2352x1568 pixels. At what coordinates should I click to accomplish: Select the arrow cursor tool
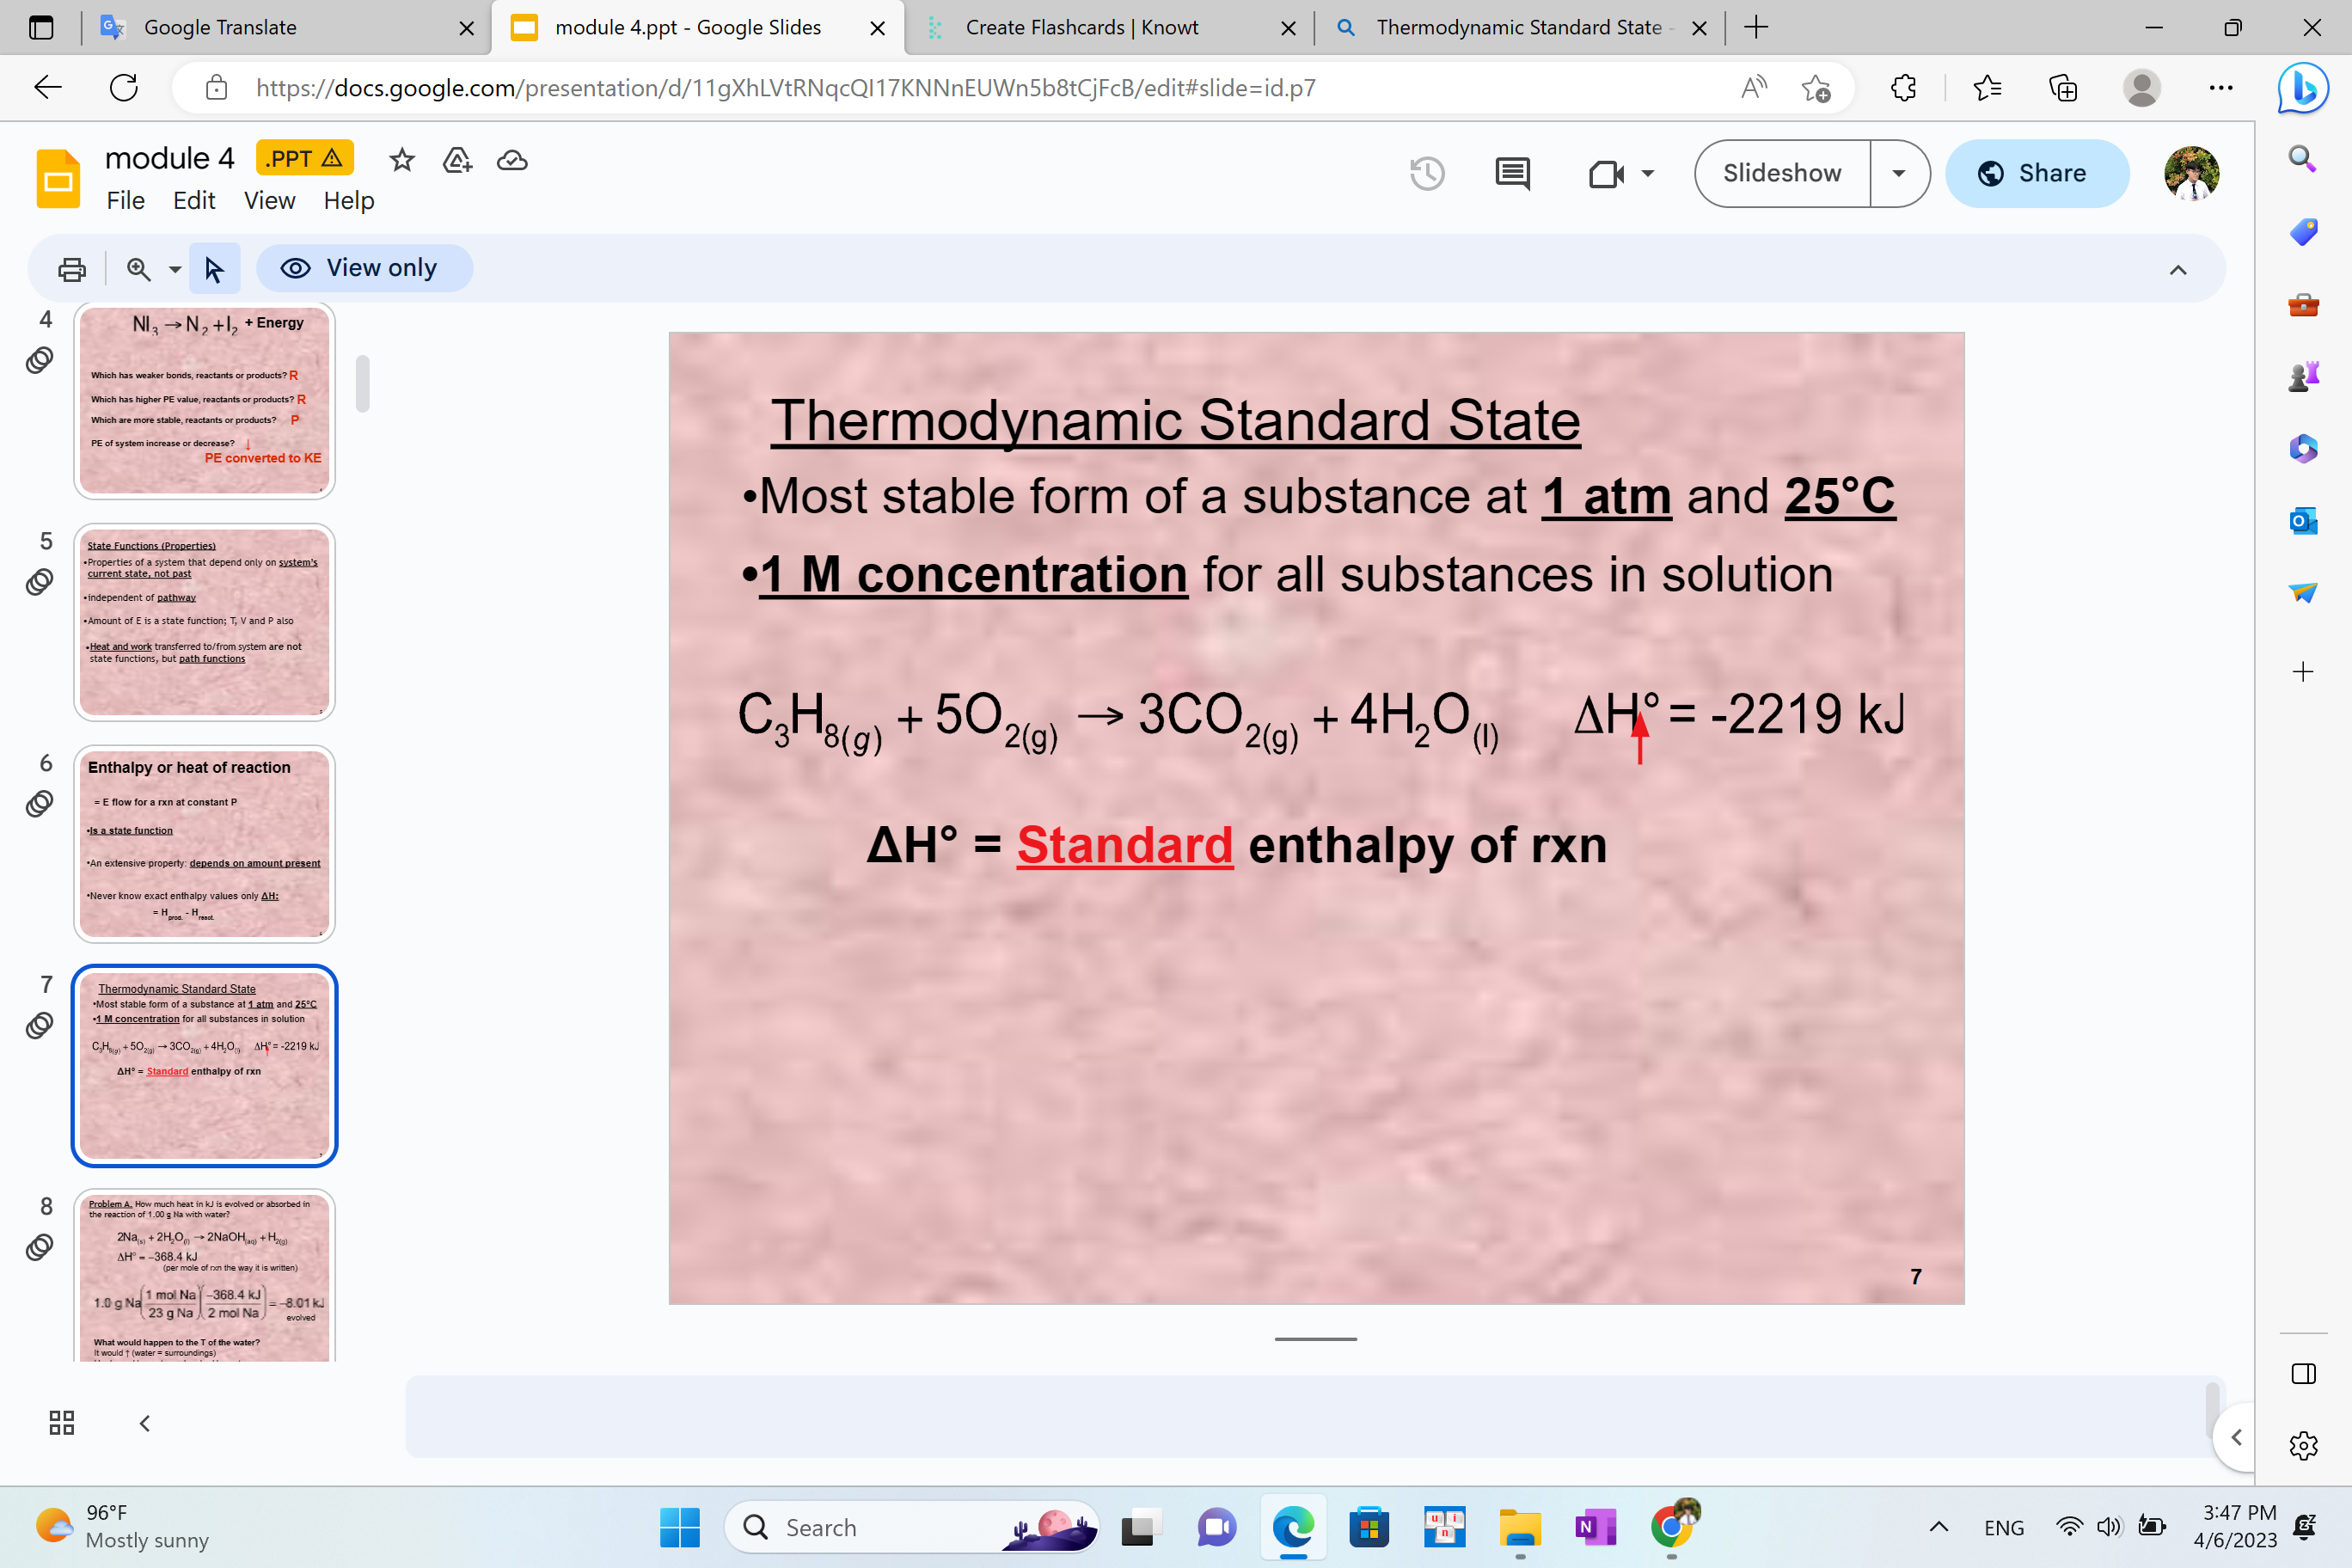[214, 269]
